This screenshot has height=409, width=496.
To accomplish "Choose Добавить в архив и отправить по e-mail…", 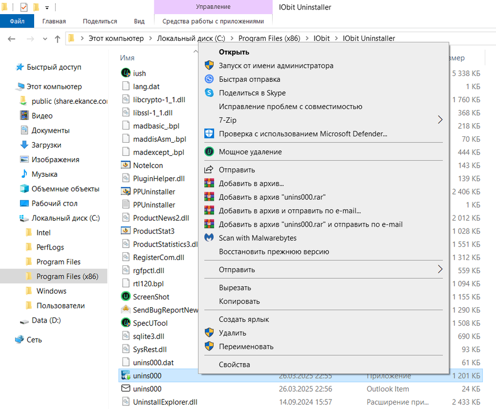I will click(x=323, y=210).
